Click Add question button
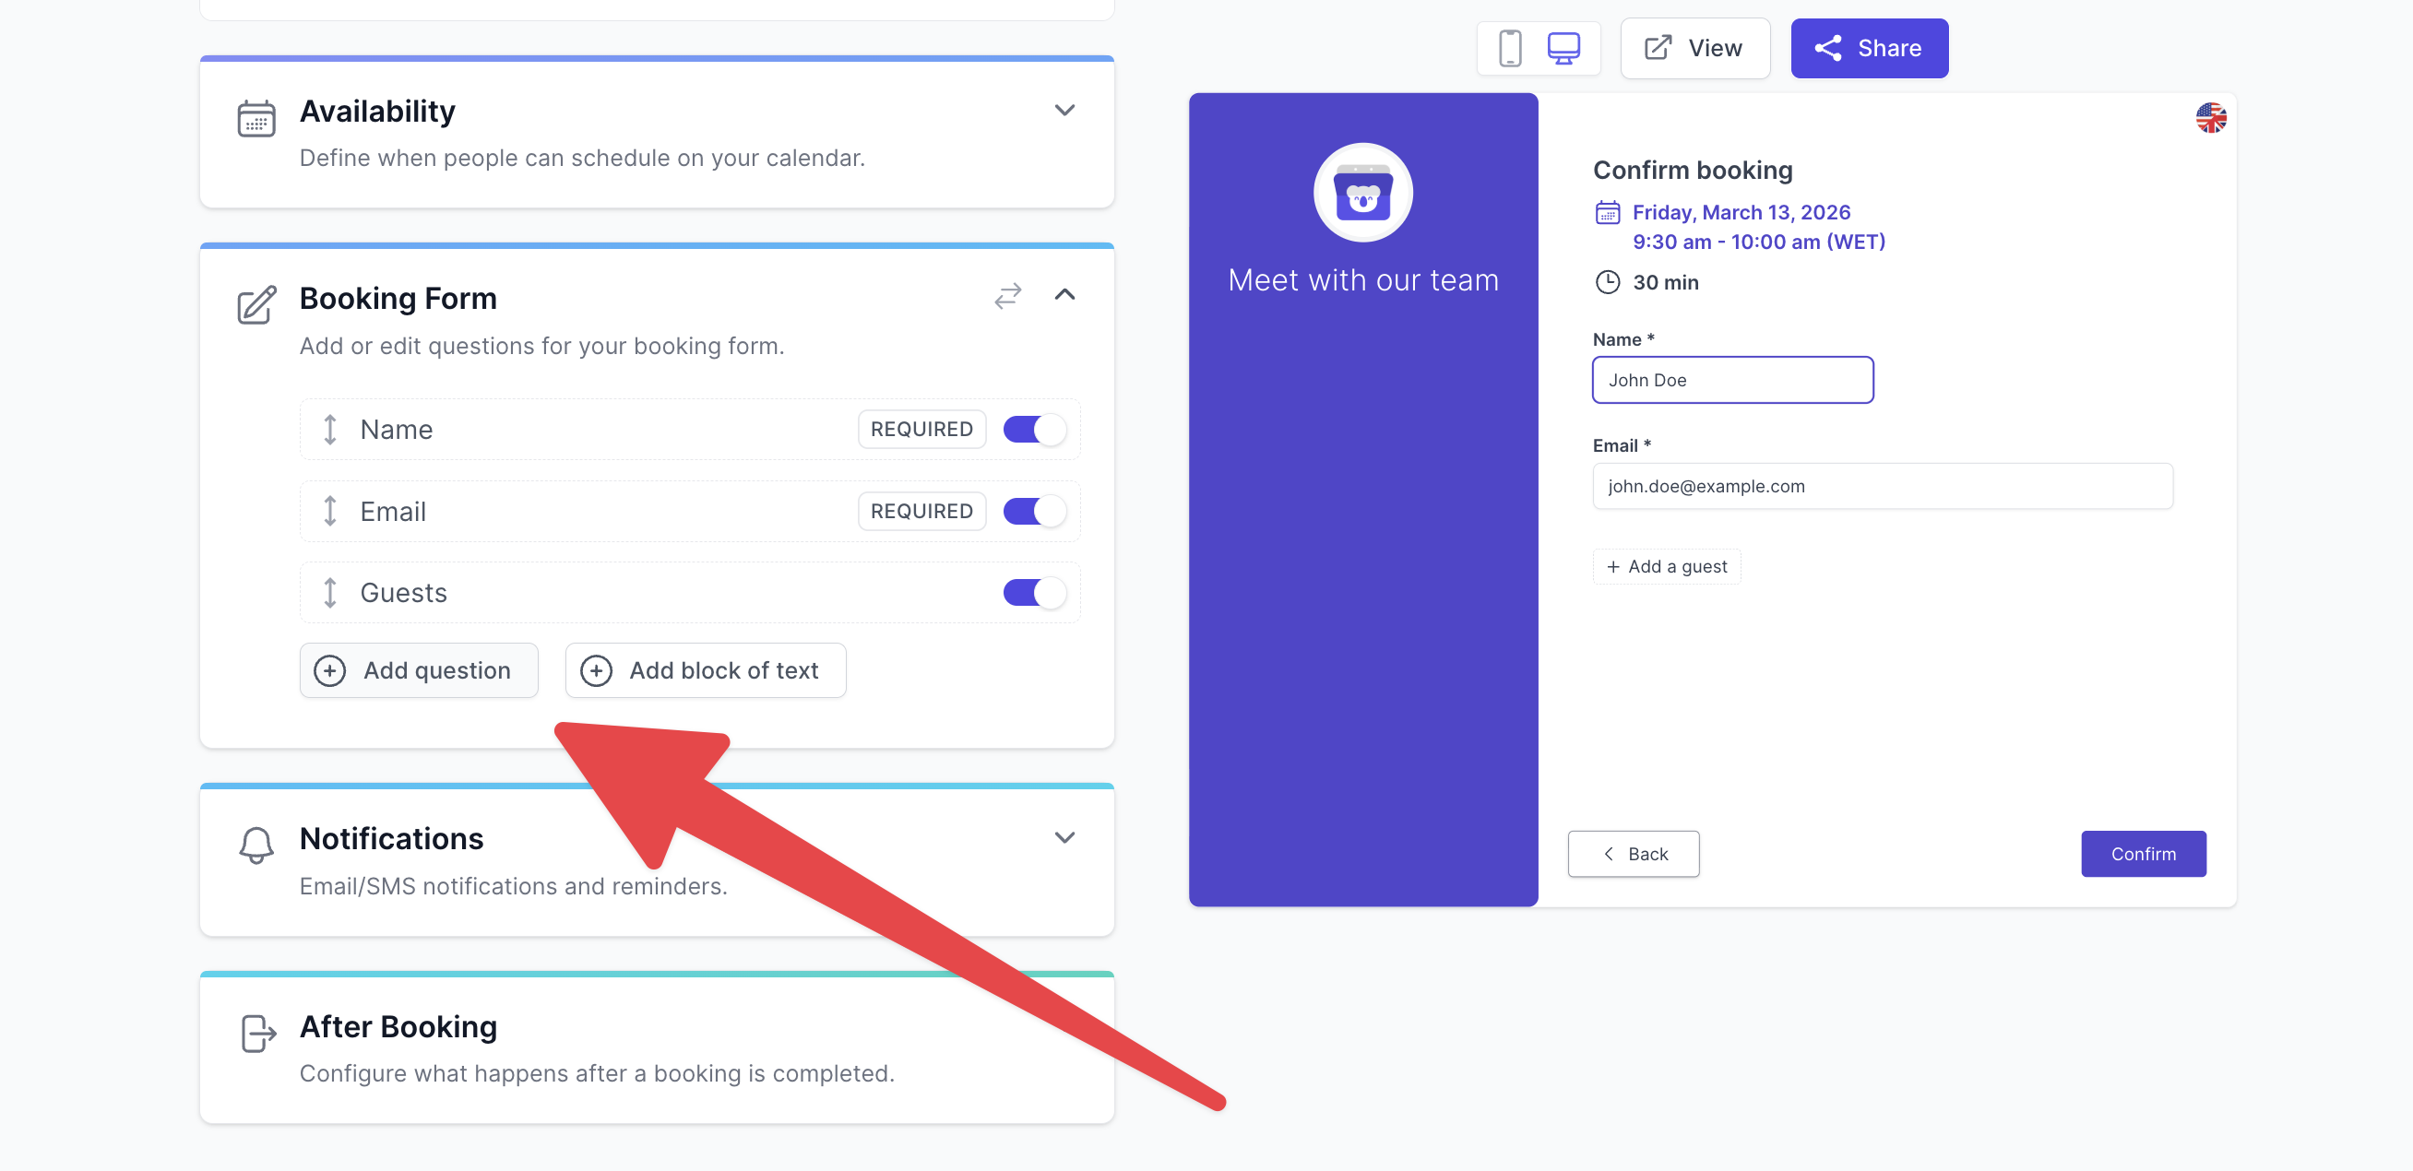This screenshot has height=1171, width=2413. point(419,670)
